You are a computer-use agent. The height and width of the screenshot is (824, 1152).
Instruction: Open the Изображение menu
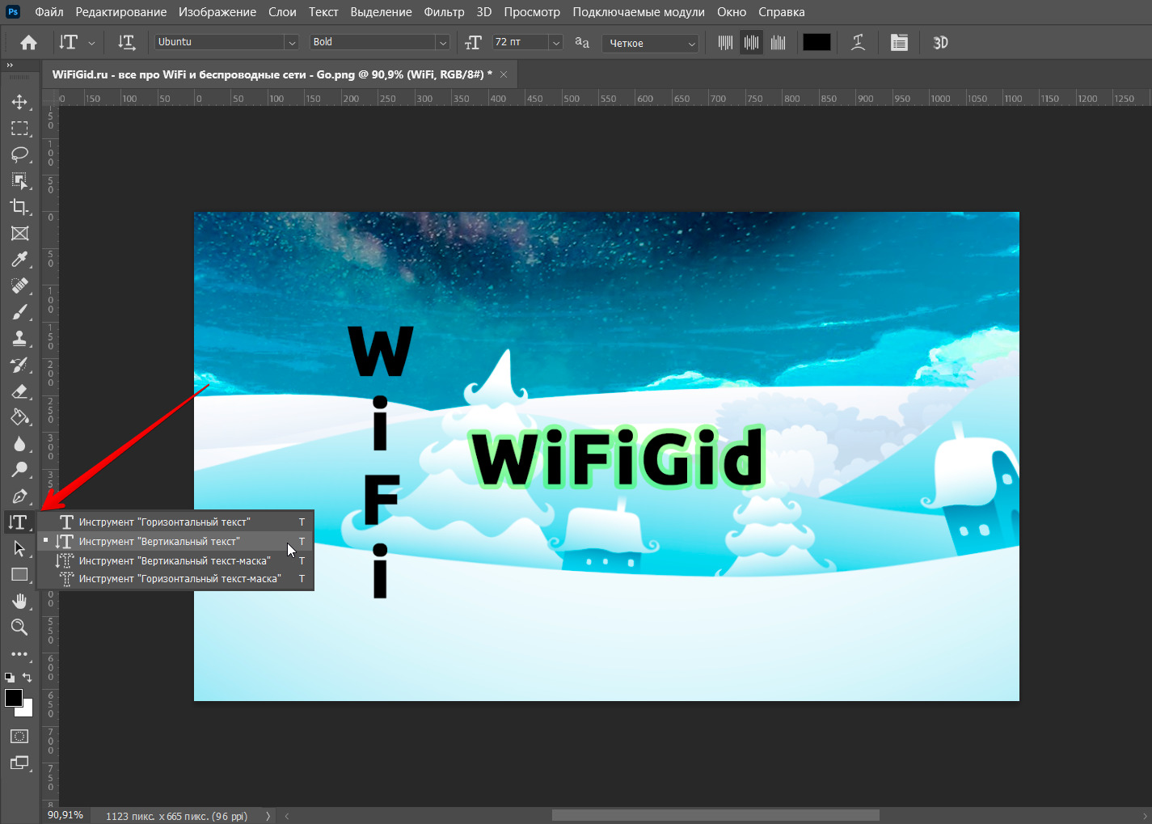coord(217,12)
